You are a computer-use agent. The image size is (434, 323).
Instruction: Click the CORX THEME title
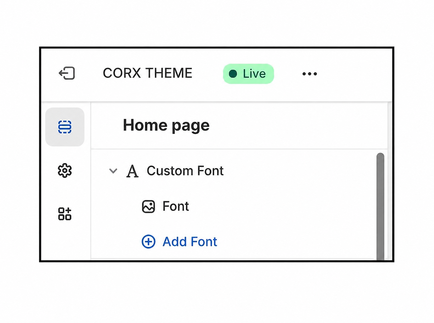coord(147,73)
